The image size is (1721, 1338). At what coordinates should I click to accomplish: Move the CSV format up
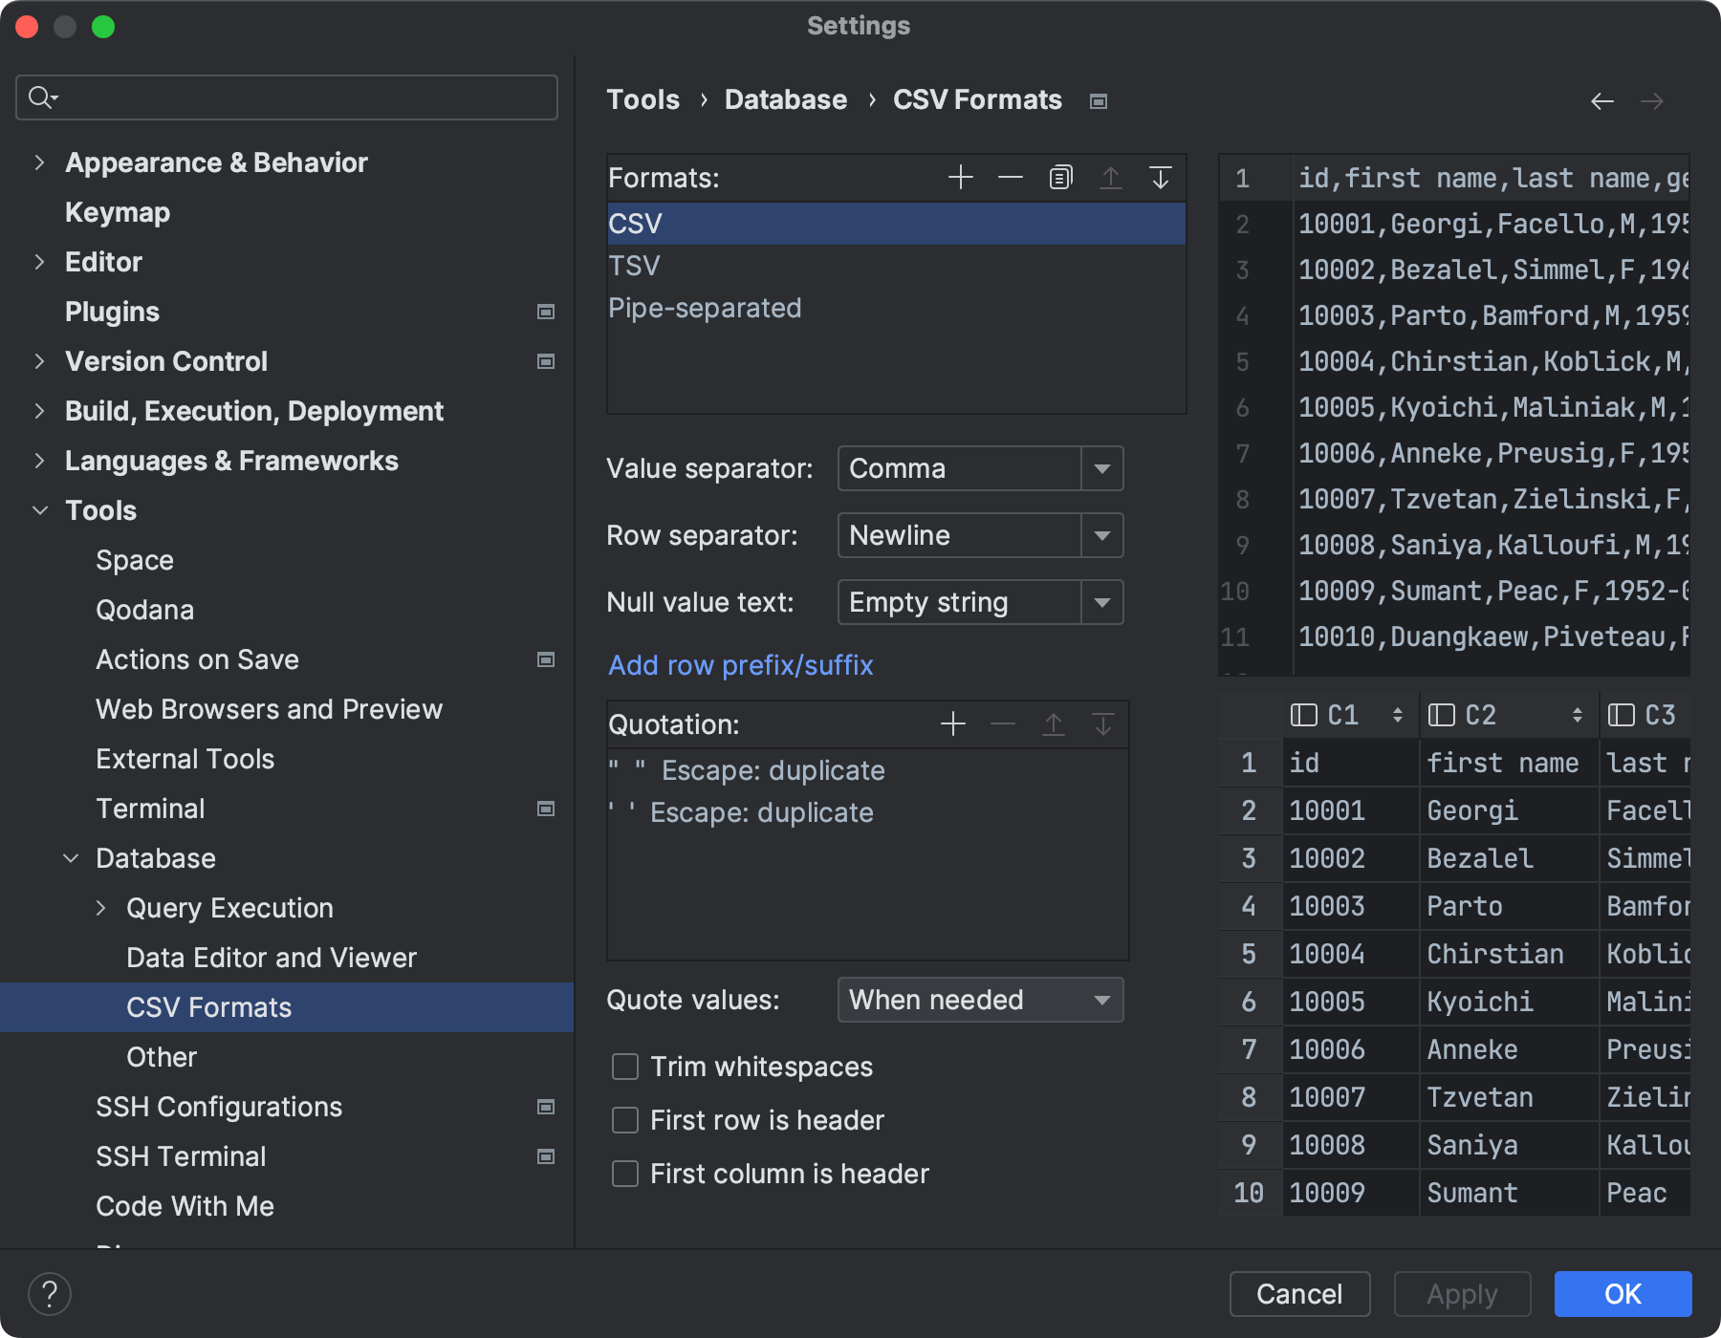(1111, 177)
